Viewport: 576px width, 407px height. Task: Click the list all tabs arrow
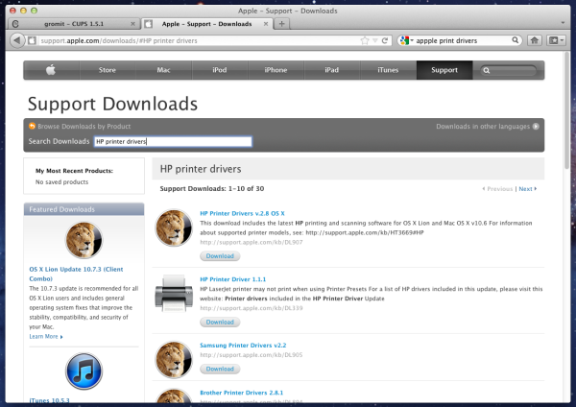coord(563,23)
